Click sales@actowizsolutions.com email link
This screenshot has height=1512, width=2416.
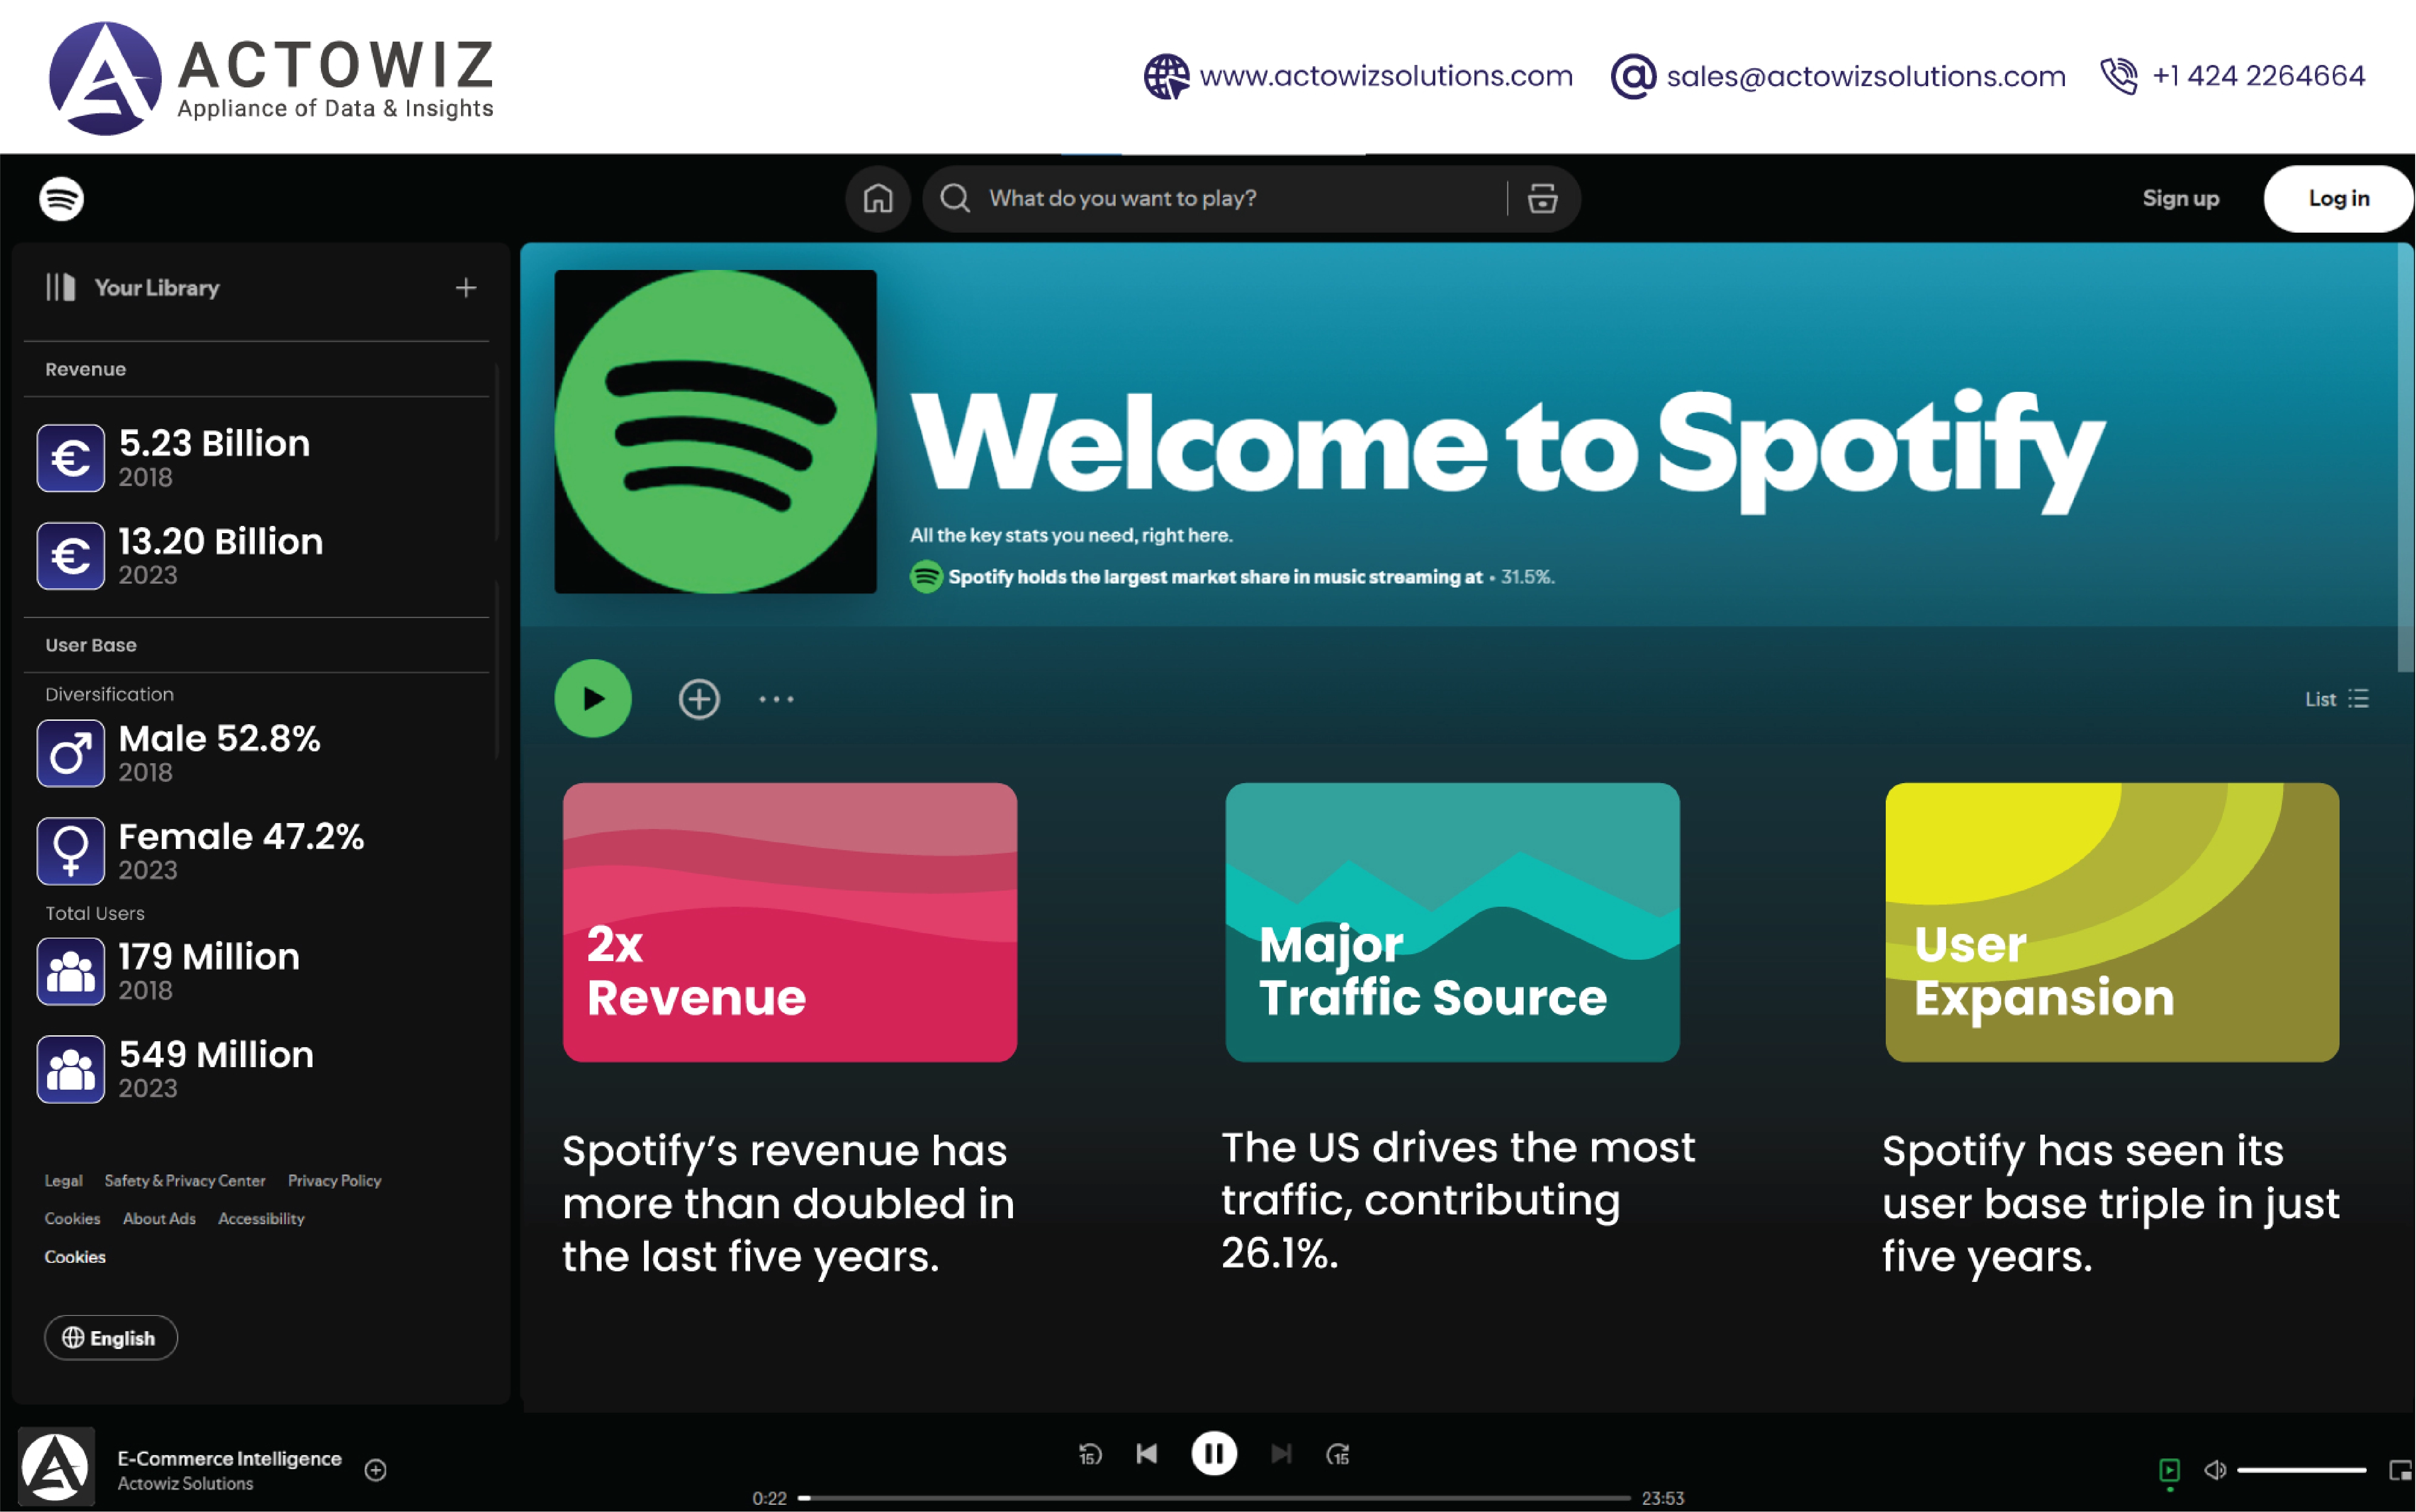coord(1866,76)
